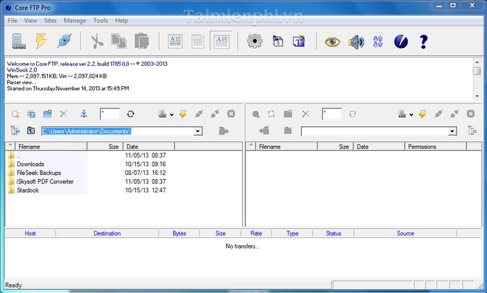
Task: Click the local pane new folder icon
Action: tap(47, 114)
